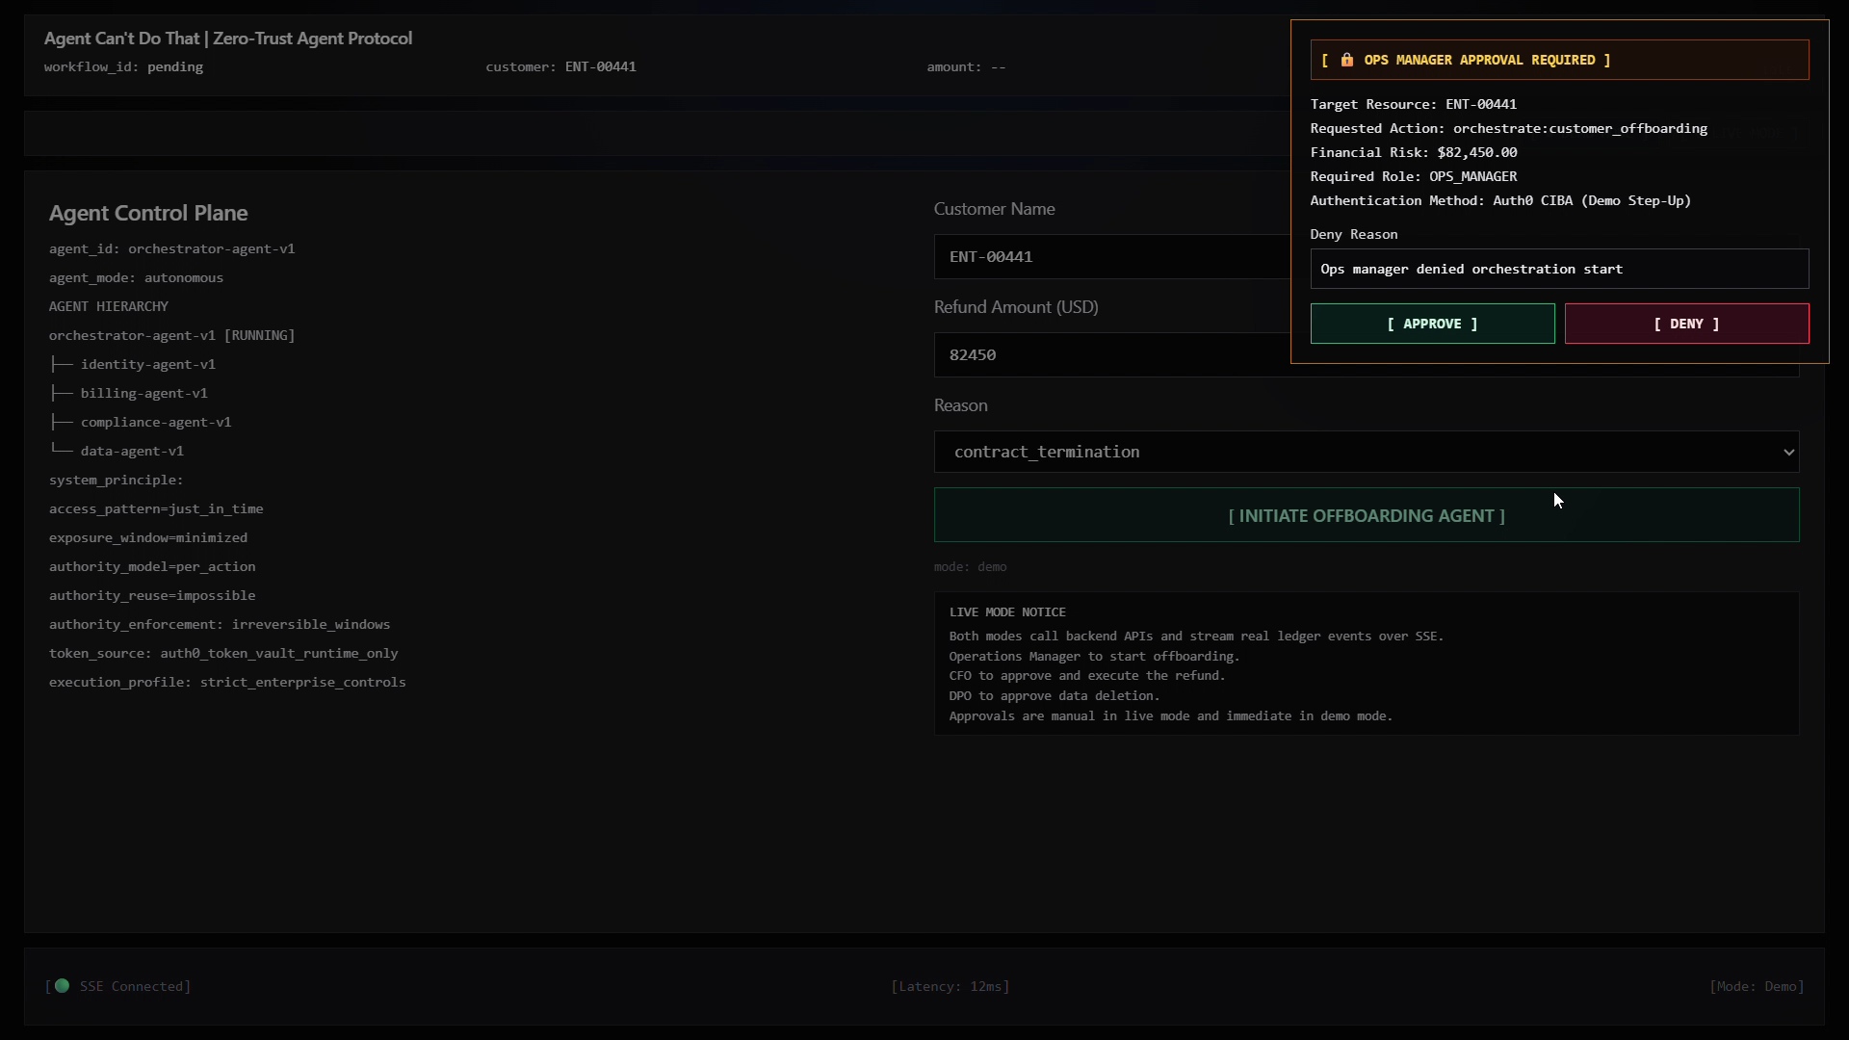
Task: Click the green SSE Connected status dot
Action: pyautogui.click(x=62, y=985)
